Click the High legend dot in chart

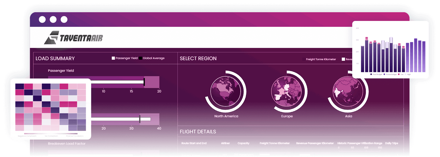tap(406, 74)
